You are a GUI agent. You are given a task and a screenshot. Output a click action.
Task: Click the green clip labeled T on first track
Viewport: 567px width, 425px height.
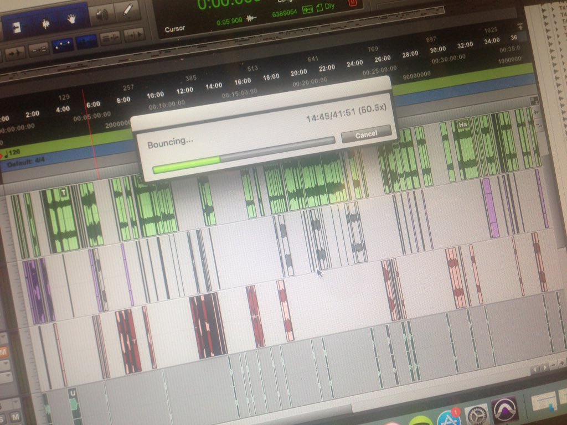pos(63,220)
